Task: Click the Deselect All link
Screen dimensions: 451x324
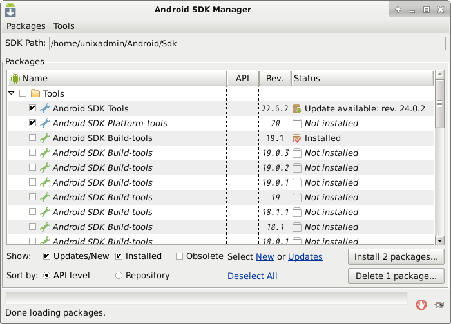Action: point(252,276)
